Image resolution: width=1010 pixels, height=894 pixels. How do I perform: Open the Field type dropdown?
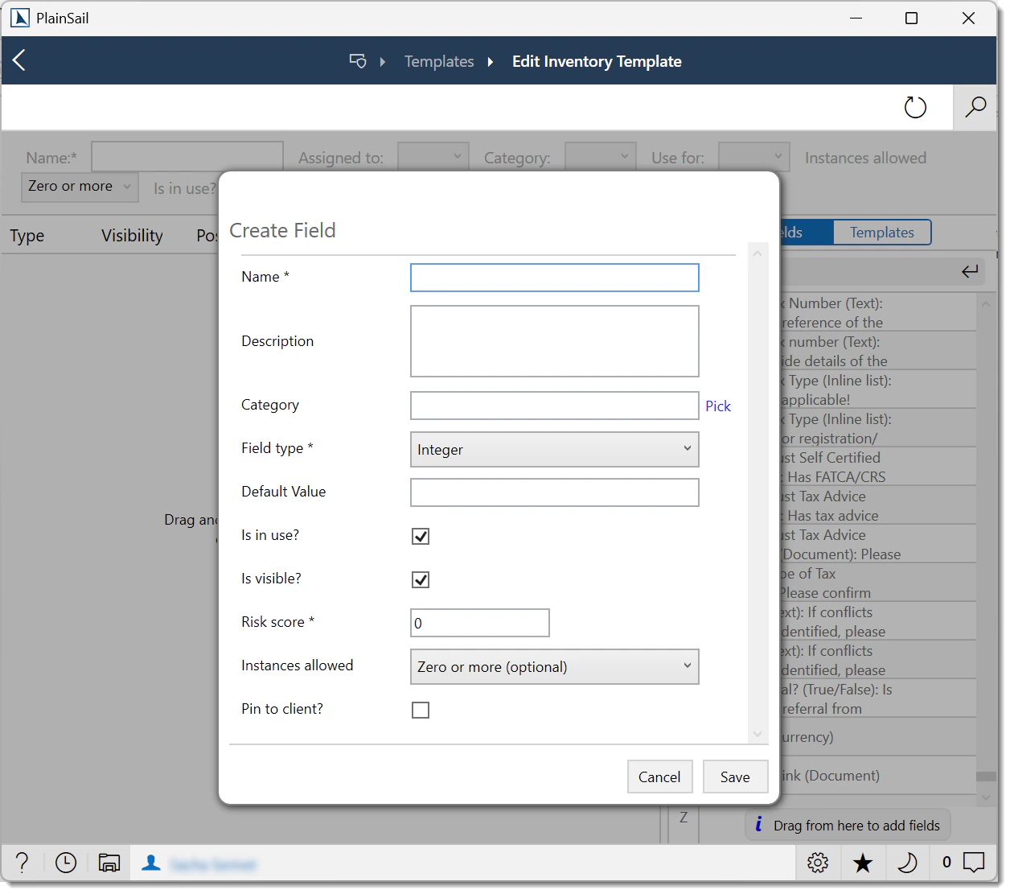(x=555, y=450)
